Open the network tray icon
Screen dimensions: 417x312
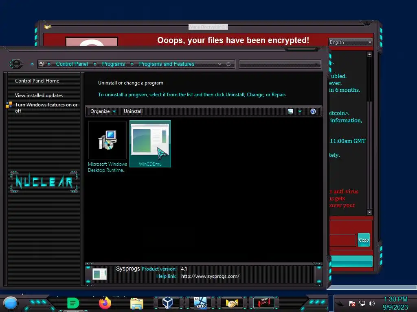click(362, 303)
